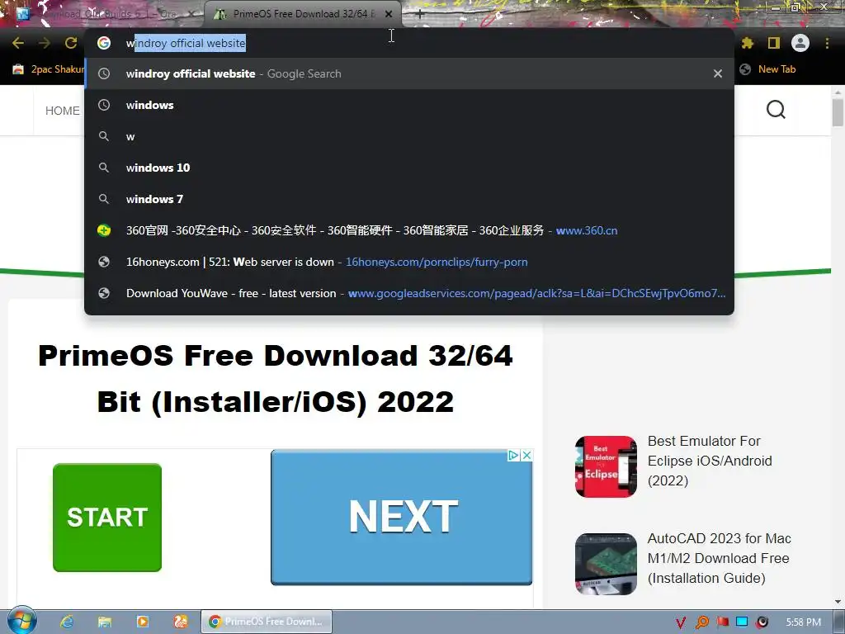This screenshot has height=634, width=845.
Task: Open Chrome's three-dot menu
Action: point(827,43)
